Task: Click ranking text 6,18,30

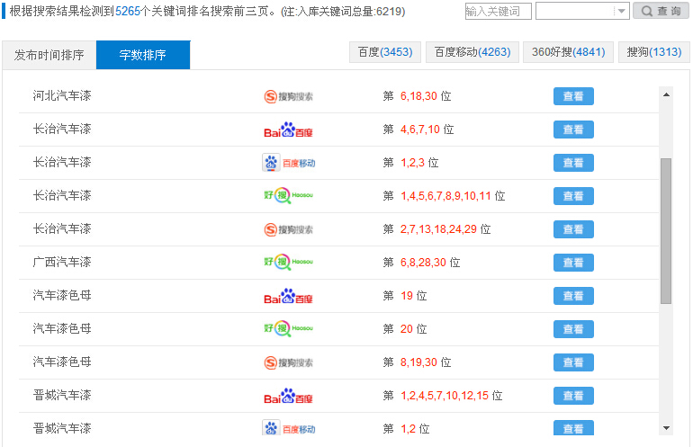Action: tap(418, 96)
